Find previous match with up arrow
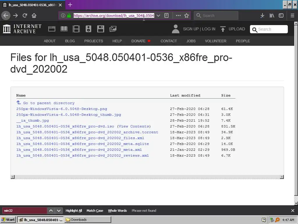 [51, 211]
